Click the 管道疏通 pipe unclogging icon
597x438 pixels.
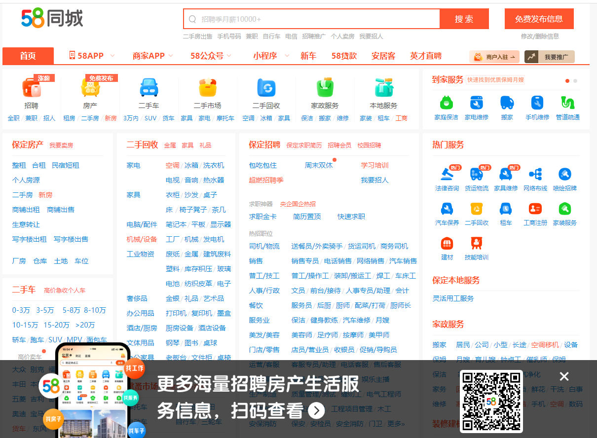(567, 103)
